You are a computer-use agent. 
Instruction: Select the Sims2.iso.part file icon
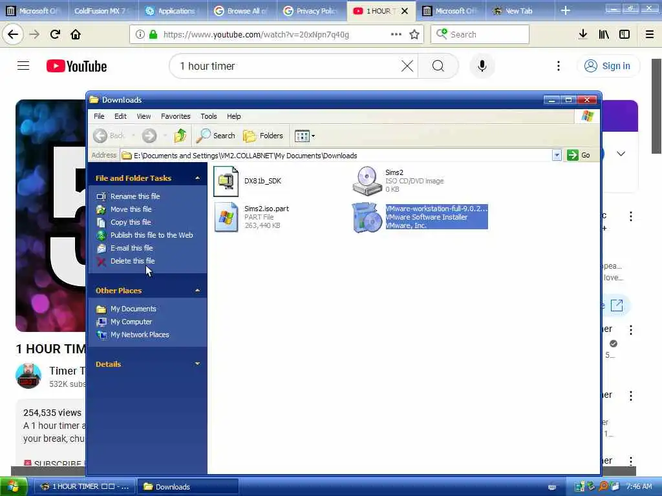[226, 217]
